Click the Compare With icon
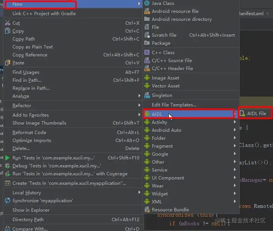This screenshot has height=231, width=273. 8,229
